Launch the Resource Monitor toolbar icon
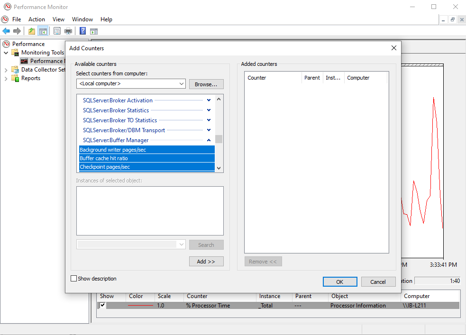The height and width of the screenshot is (335, 466). 93,31
